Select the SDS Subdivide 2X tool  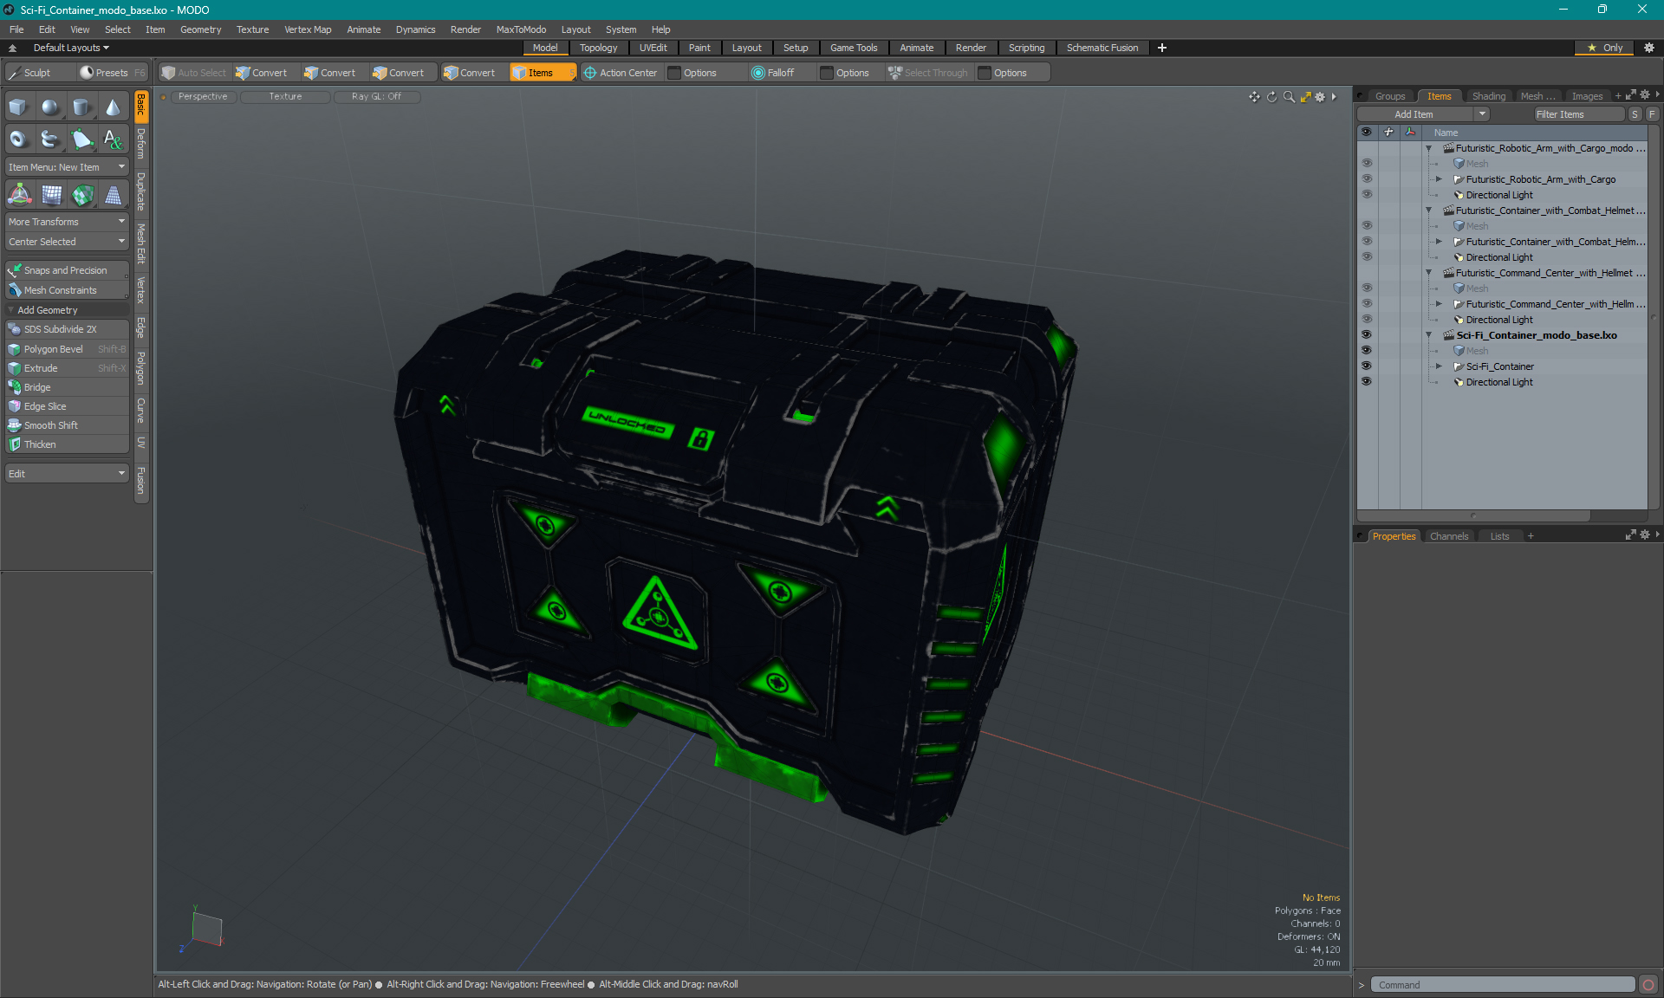point(65,329)
